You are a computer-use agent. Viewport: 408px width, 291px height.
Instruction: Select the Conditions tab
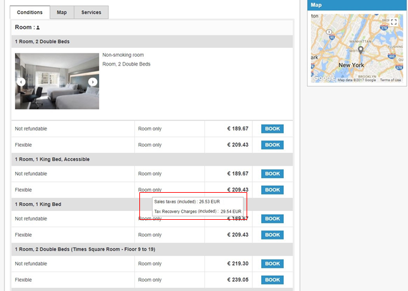(x=30, y=12)
